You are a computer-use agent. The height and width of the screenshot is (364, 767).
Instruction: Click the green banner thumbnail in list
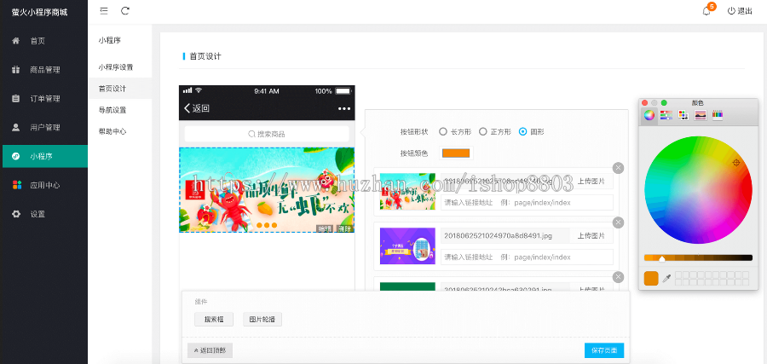coord(407,286)
